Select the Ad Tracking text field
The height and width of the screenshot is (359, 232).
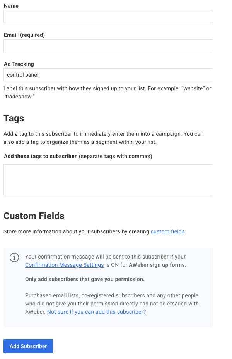tap(108, 75)
